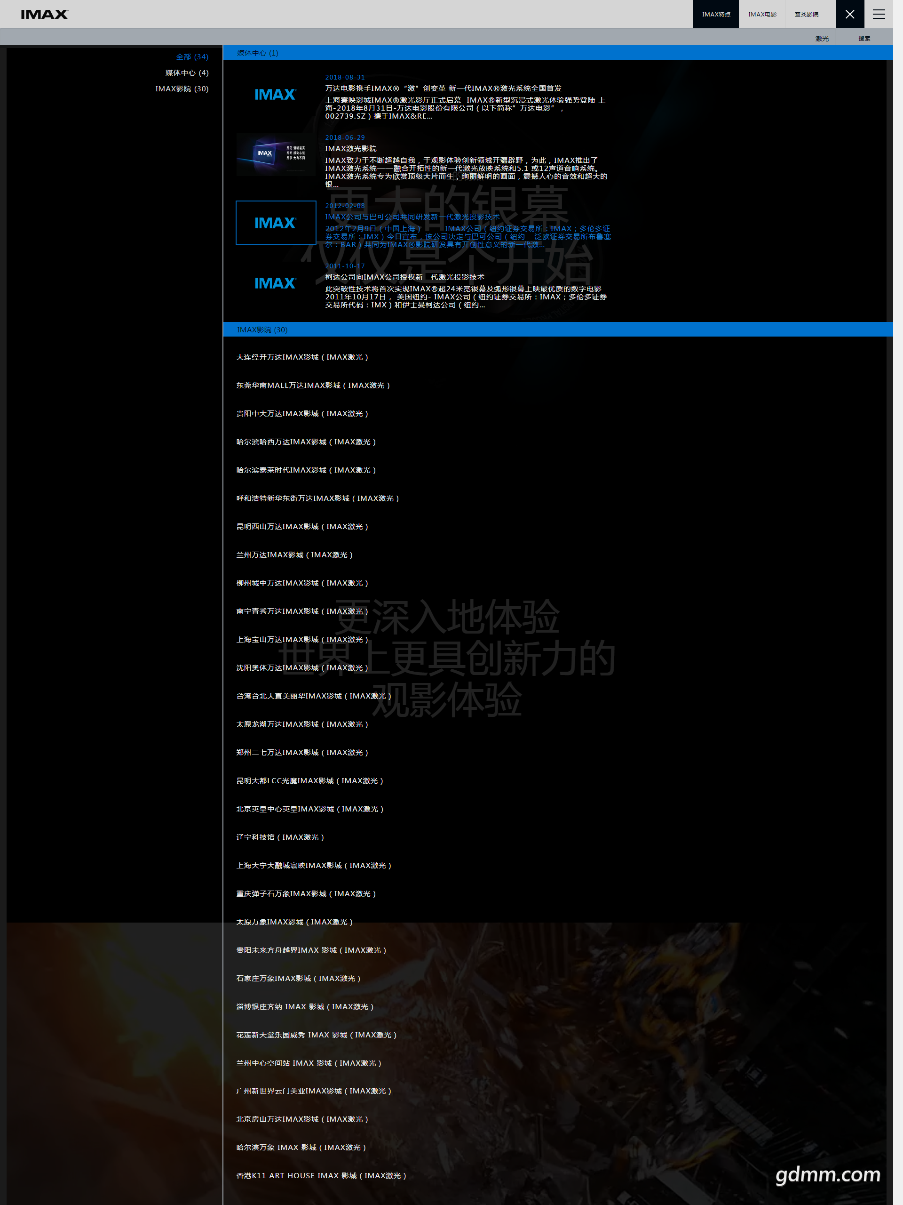Click thumbnail of 2011-10-17 article
The height and width of the screenshot is (1205, 903).
[276, 283]
